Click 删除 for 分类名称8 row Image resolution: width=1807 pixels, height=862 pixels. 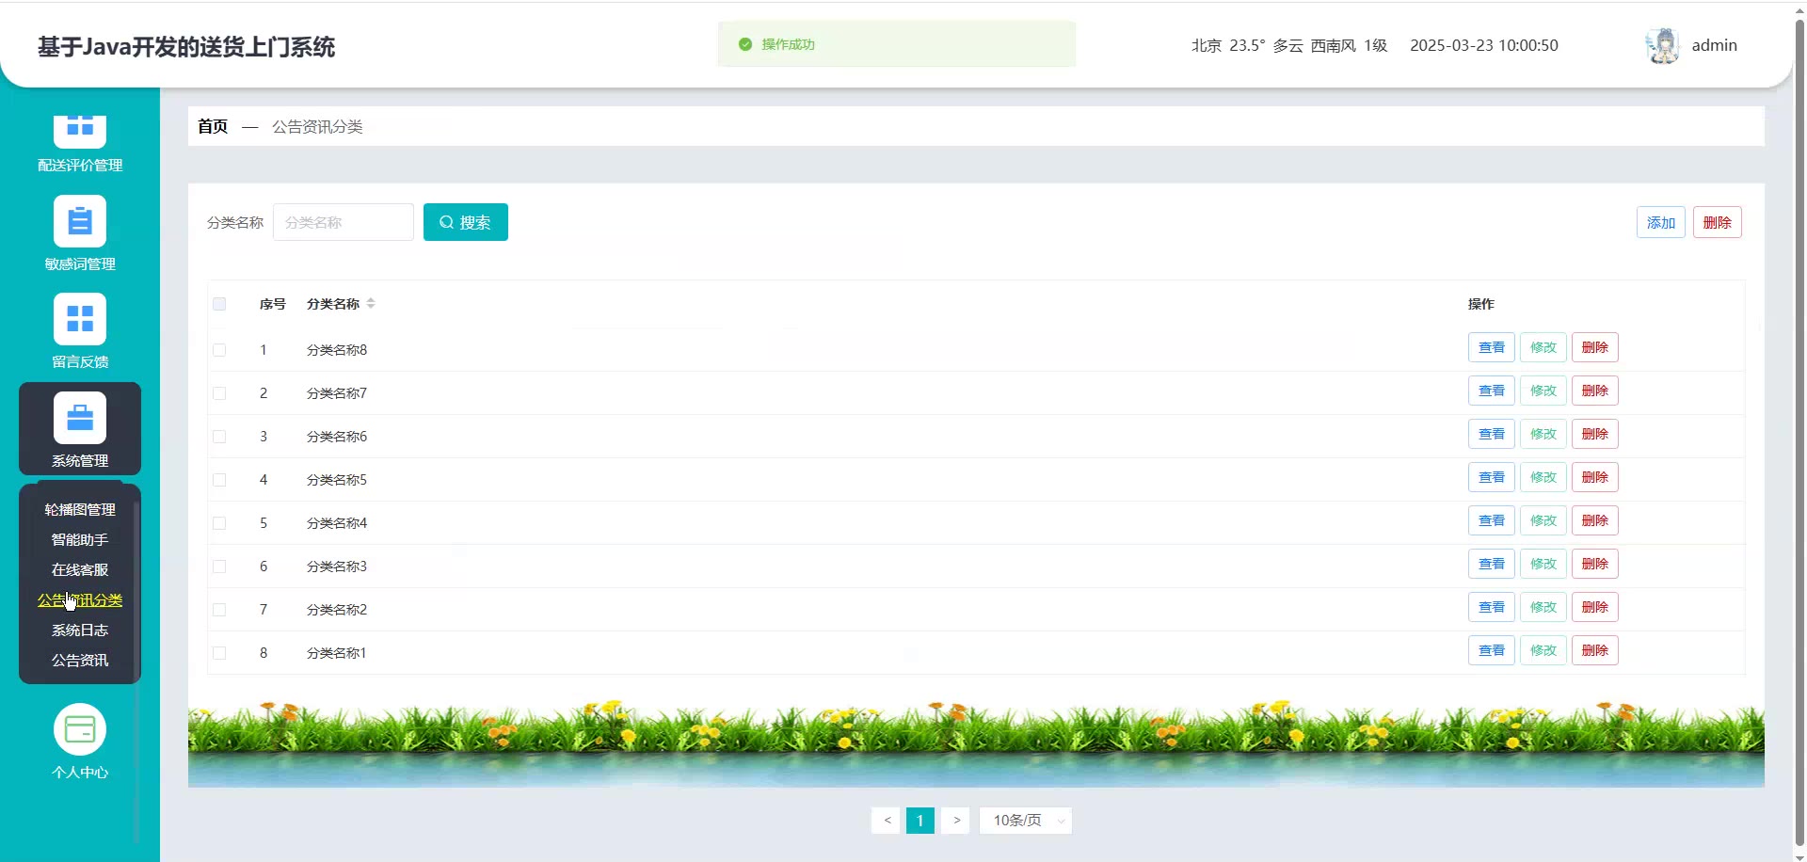tap(1595, 347)
